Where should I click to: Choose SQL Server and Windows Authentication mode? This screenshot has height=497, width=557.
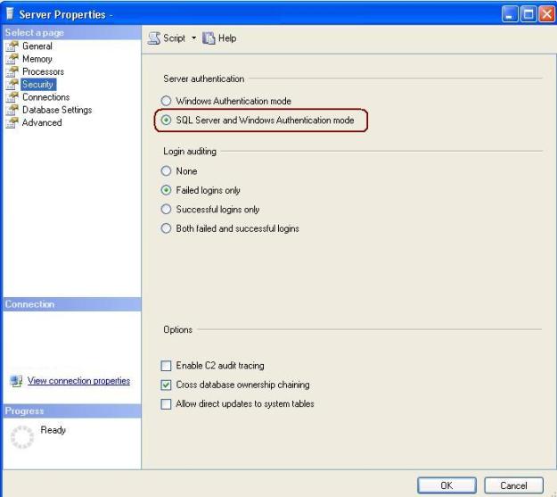pyautogui.click(x=167, y=120)
